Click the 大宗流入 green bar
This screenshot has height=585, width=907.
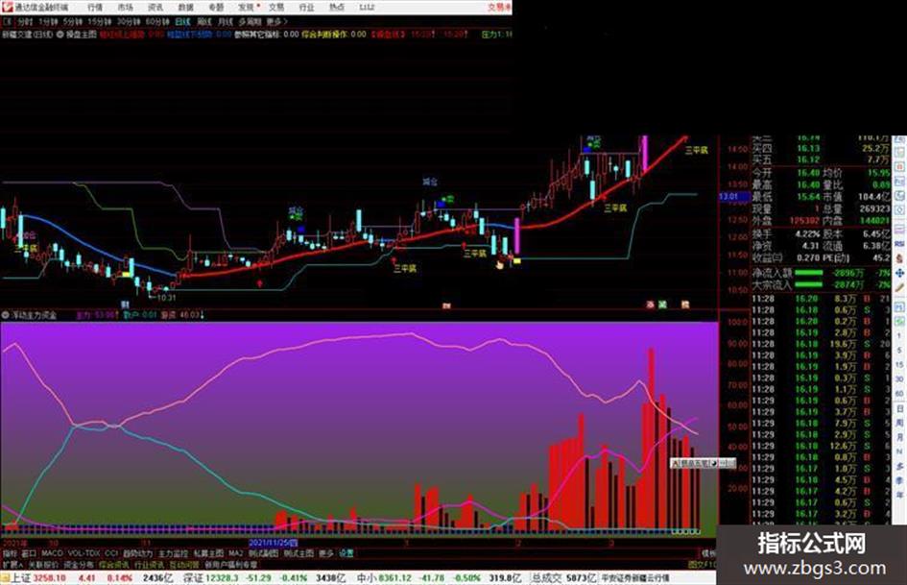pyautogui.click(x=809, y=285)
